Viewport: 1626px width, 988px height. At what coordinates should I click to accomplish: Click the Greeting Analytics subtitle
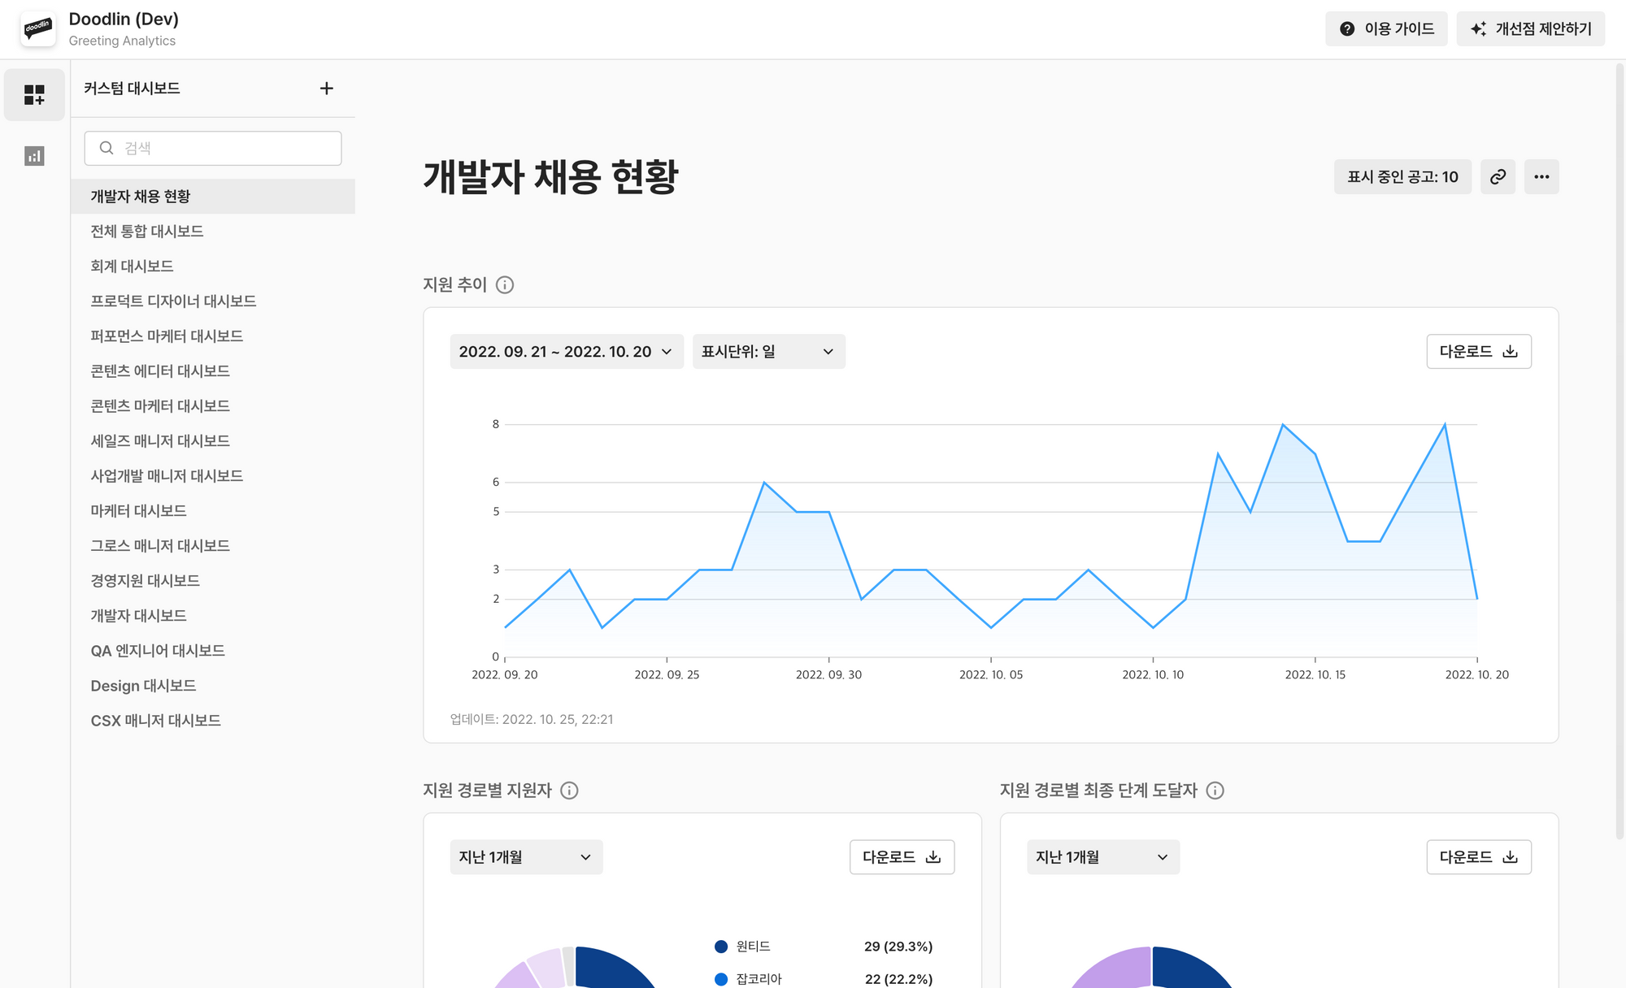pyautogui.click(x=122, y=41)
